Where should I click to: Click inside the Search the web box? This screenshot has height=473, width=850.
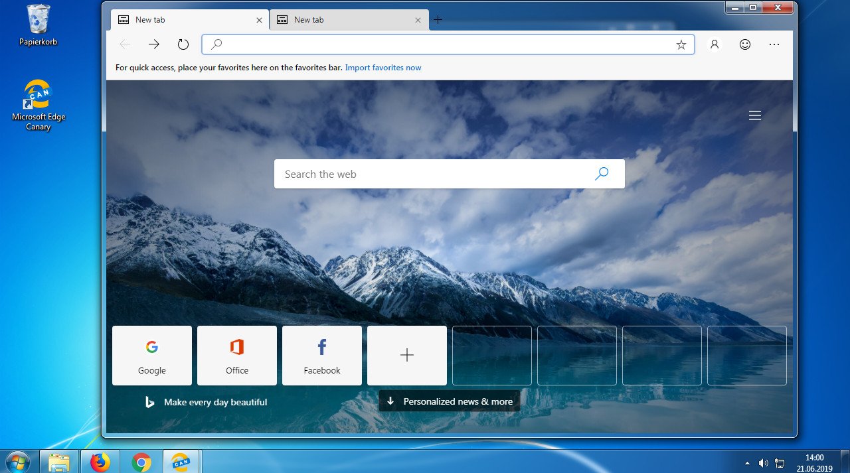[398, 173]
